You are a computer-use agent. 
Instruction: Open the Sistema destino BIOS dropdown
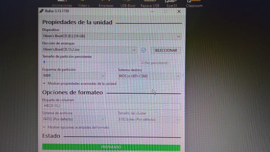coord(149,76)
